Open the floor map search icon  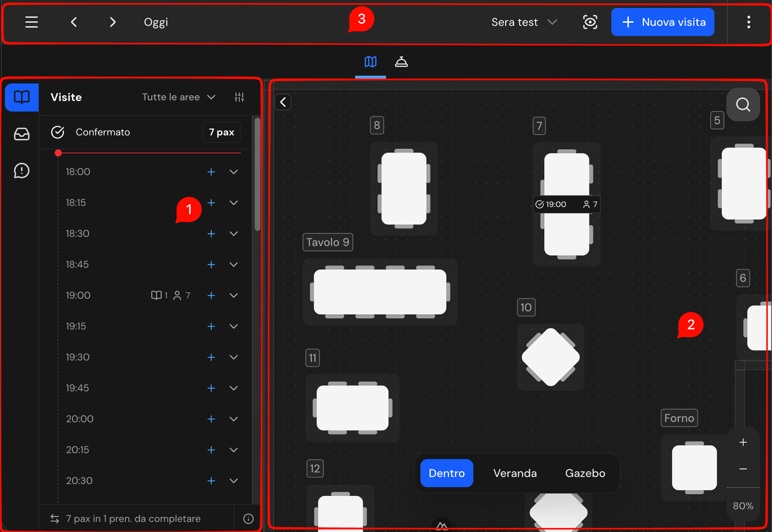click(x=743, y=105)
